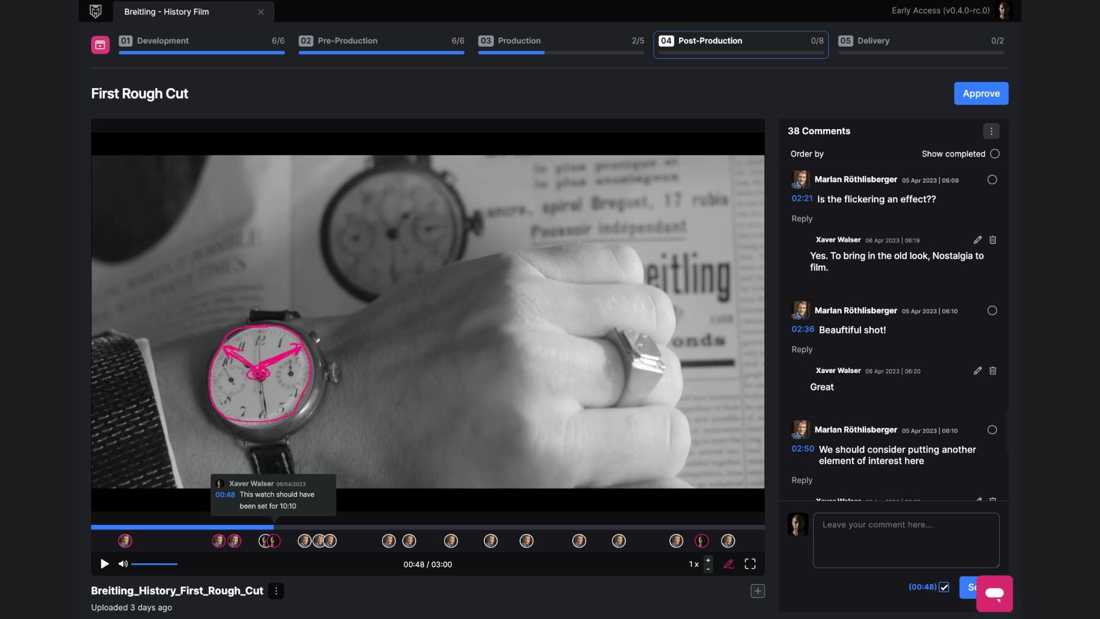Click the volume/speaker icon in player
1100x619 pixels.
tap(123, 564)
